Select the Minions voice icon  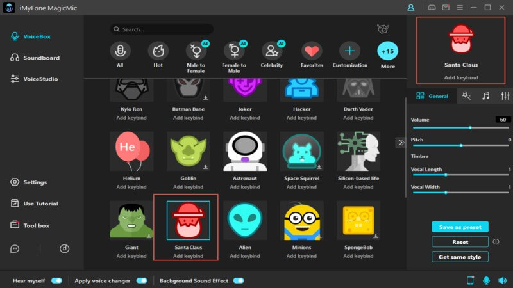301,220
